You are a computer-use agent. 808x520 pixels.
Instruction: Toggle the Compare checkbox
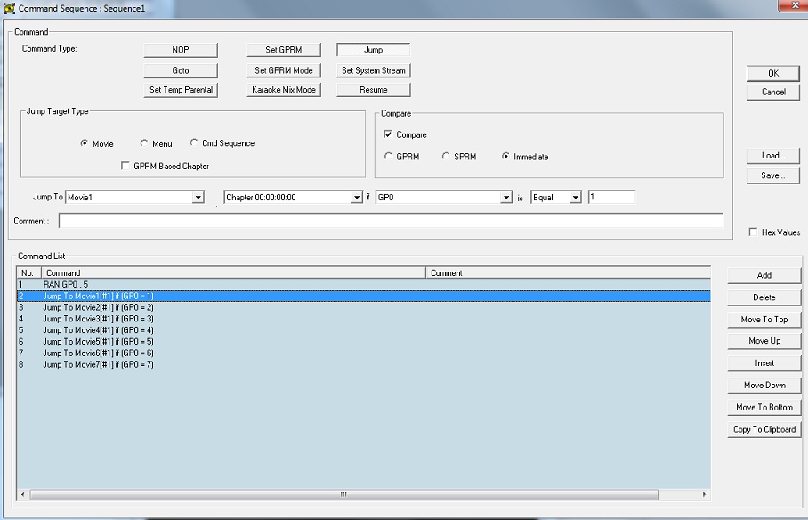pyautogui.click(x=388, y=134)
